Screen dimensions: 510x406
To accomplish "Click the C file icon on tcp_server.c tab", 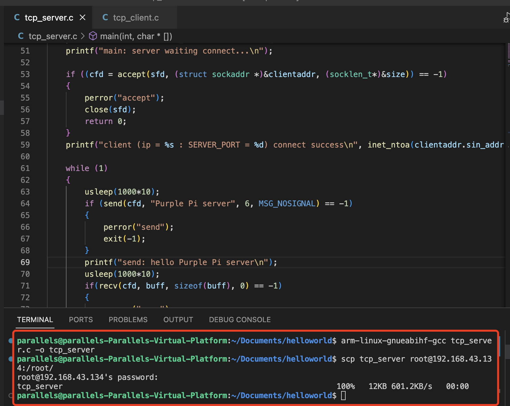I will (x=17, y=18).
